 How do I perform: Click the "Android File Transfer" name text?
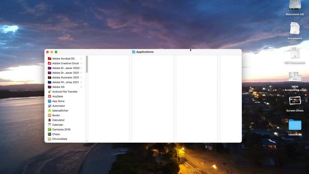click(x=65, y=92)
